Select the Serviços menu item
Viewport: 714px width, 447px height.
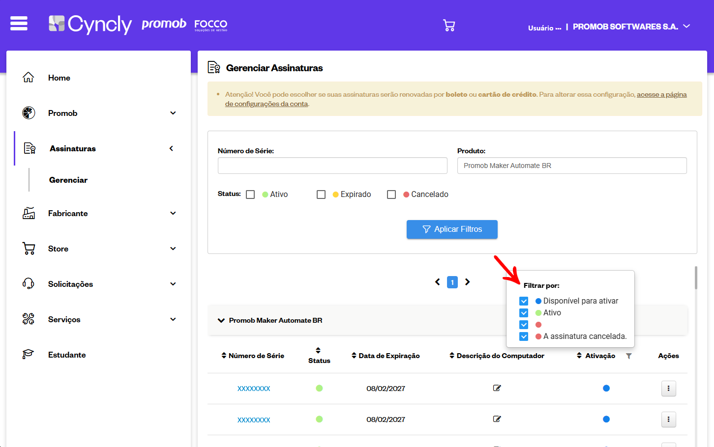pyautogui.click(x=64, y=319)
